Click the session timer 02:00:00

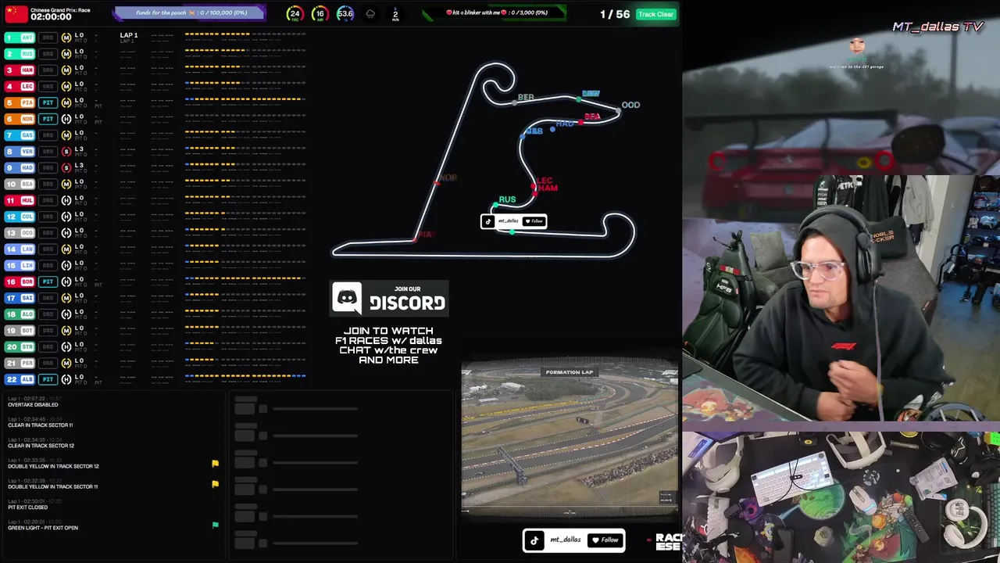[52, 17]
